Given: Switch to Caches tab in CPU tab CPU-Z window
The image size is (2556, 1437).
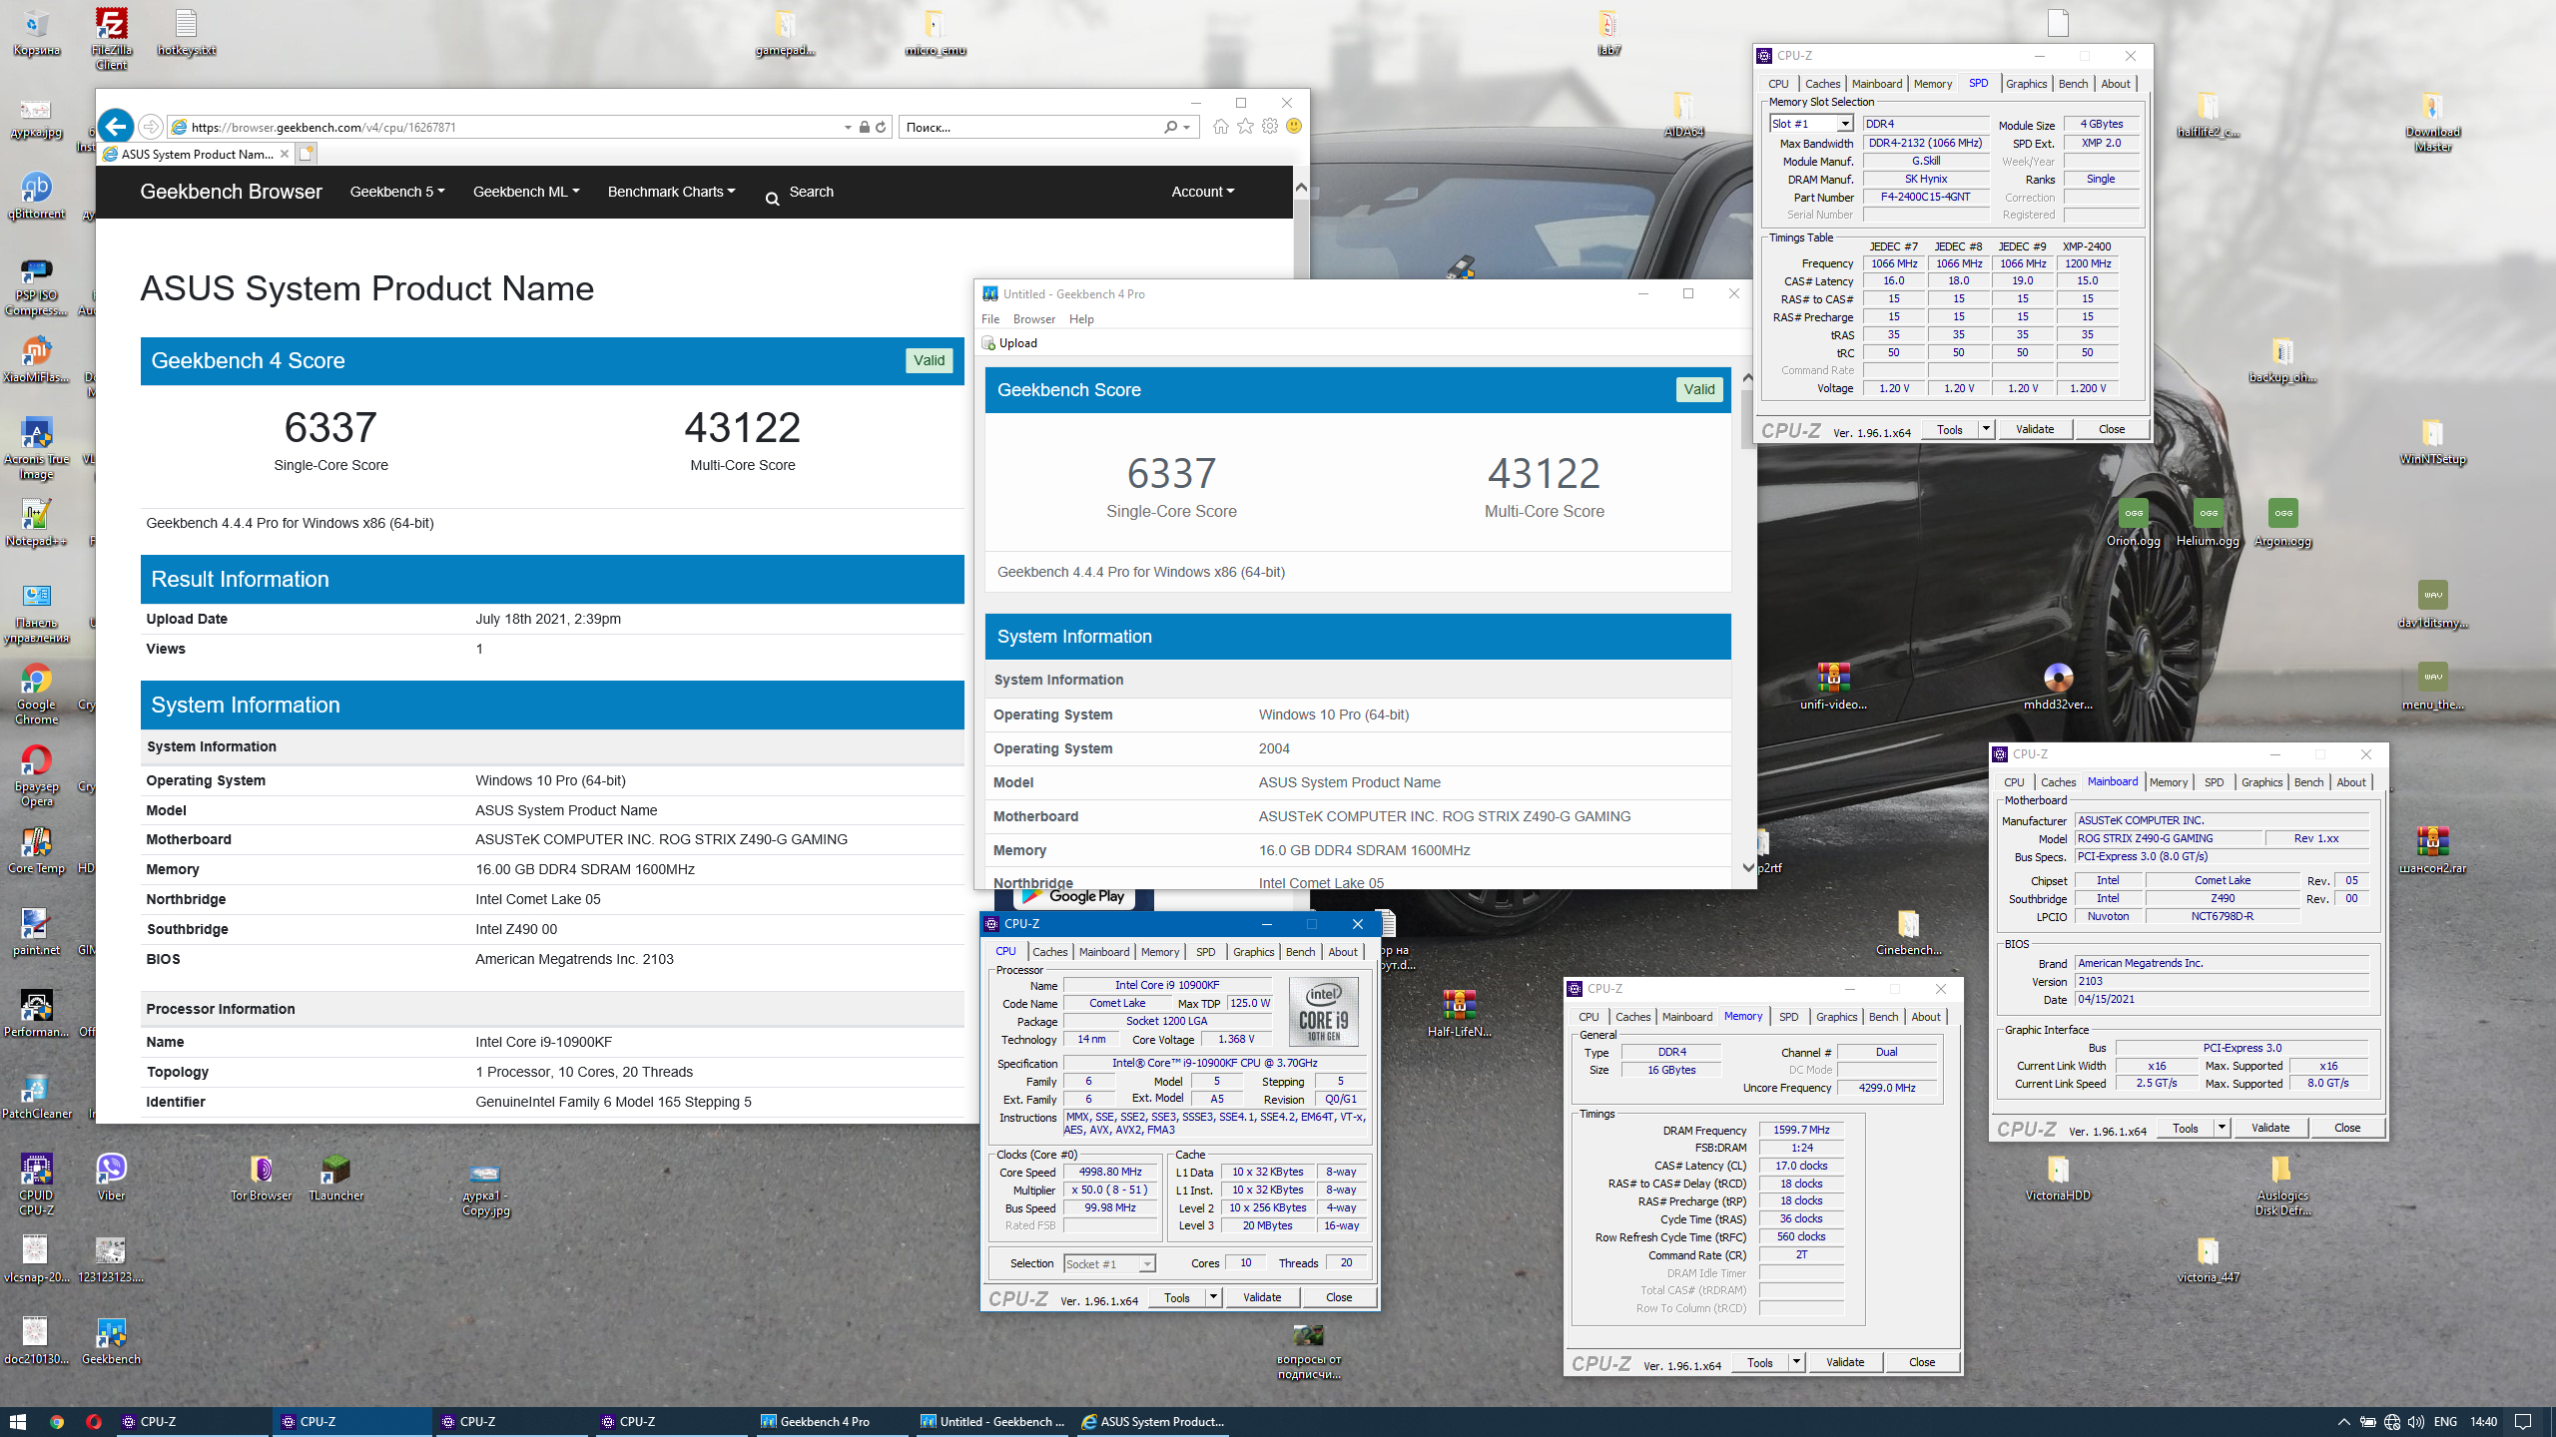Looking at the screenshot, I should point(1050,952).
